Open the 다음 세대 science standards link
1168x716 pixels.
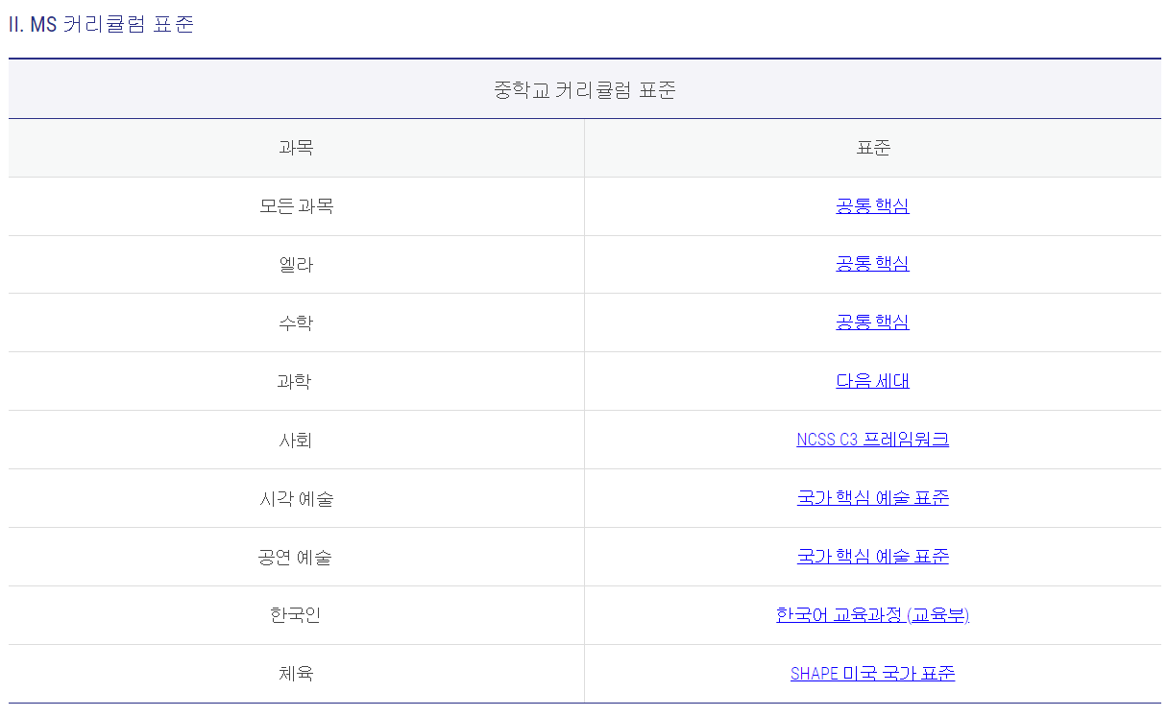click(x=872, y=381)
